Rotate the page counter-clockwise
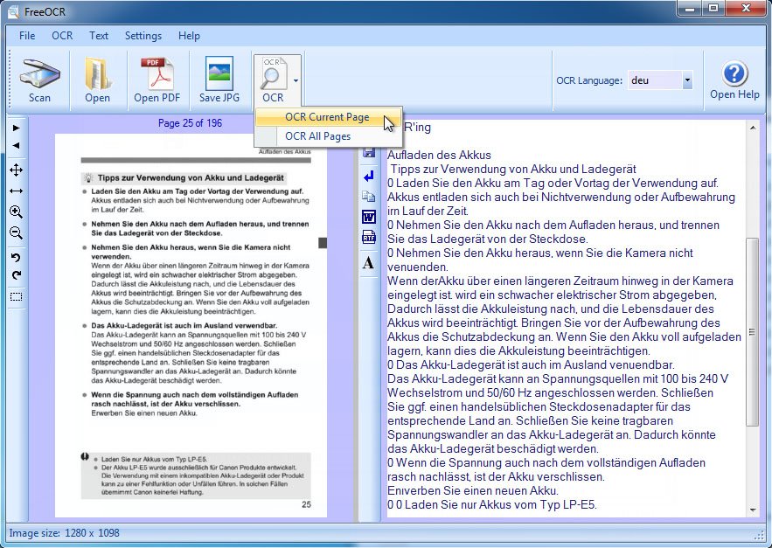Screen dimensions: 772x548 [x=16, y=257]
